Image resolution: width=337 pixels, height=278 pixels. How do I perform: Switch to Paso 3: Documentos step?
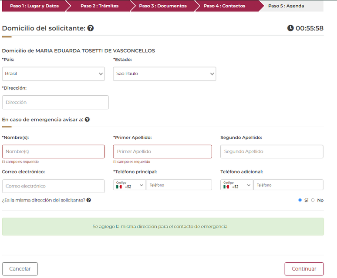(x=162, y=6)
